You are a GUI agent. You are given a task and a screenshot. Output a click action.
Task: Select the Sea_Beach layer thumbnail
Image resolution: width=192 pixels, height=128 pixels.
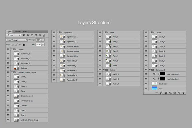coord(154,84)
